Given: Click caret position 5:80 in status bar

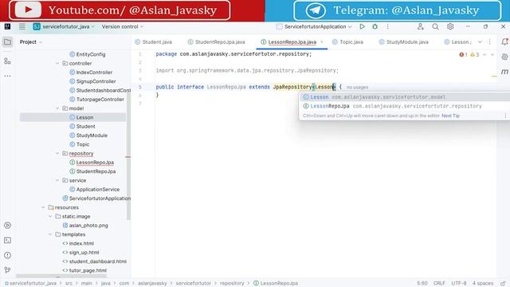Looking at the screenshot, I should 422,284.
